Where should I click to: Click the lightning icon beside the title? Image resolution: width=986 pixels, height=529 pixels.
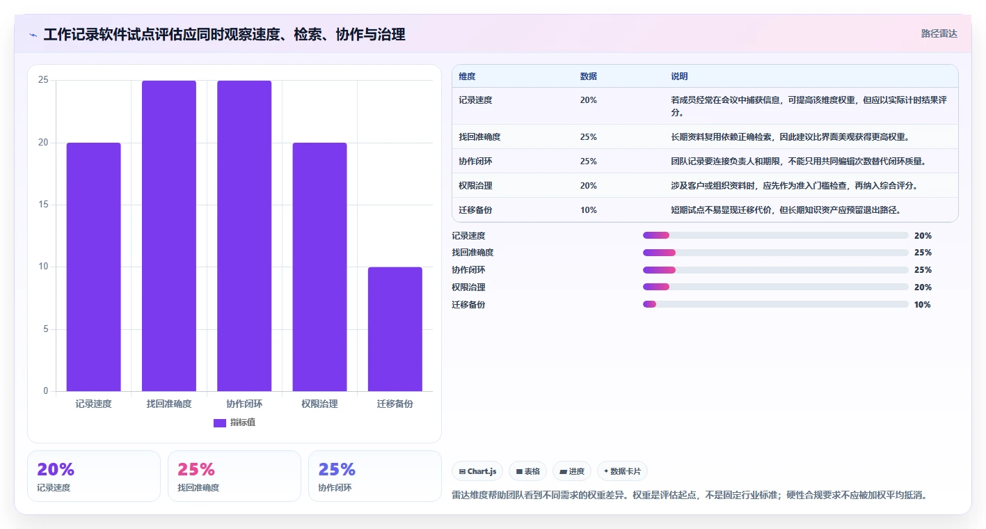(33, 35)
